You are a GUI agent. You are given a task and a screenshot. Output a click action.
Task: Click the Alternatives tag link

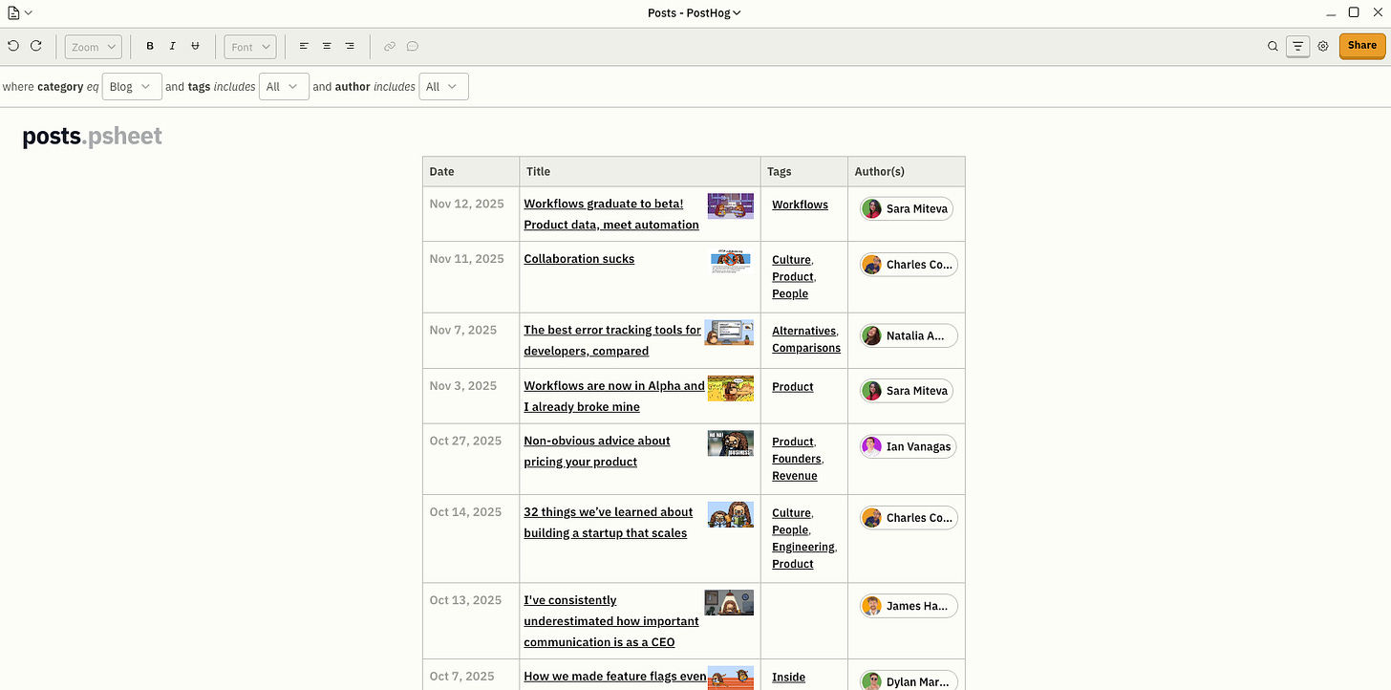coord(803,331)
